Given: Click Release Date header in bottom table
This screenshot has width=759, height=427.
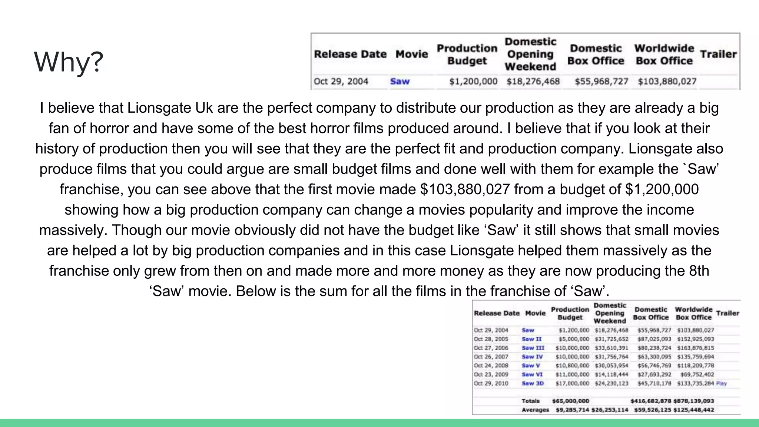Looking at the screenshot, I should 497,313.
